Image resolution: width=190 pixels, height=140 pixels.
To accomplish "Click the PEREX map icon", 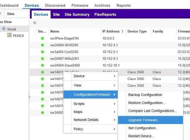I will [x=9, y=35].
